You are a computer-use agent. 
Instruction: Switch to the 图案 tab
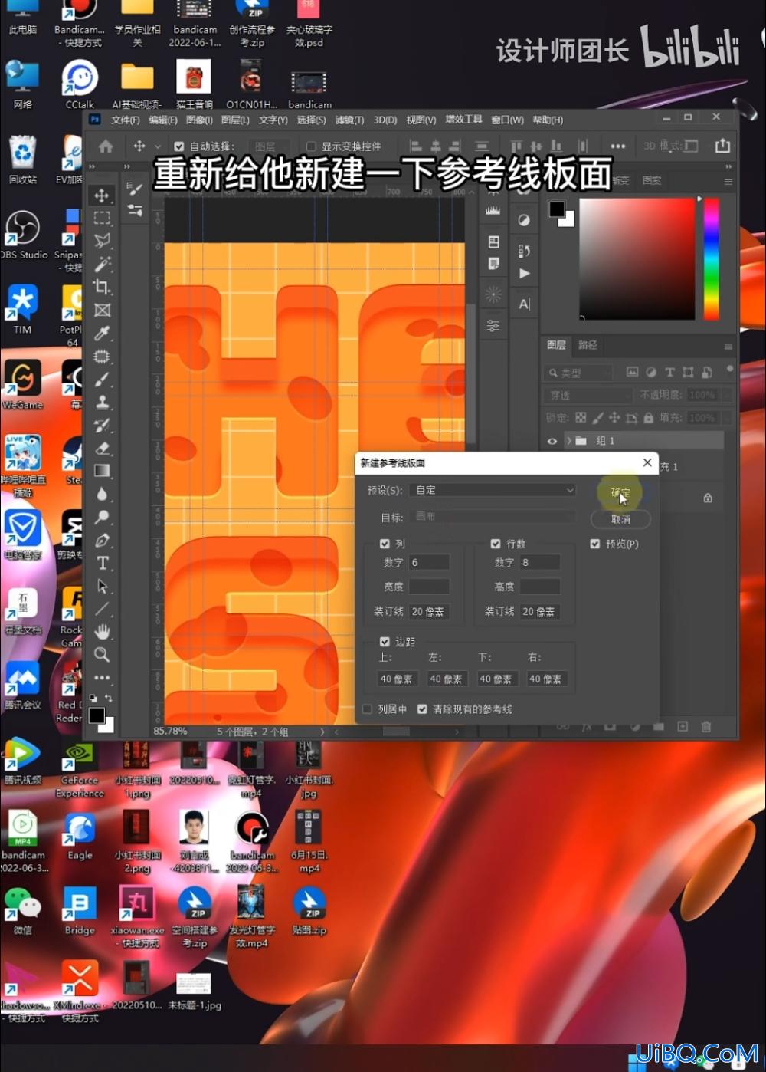pos(652,180)
